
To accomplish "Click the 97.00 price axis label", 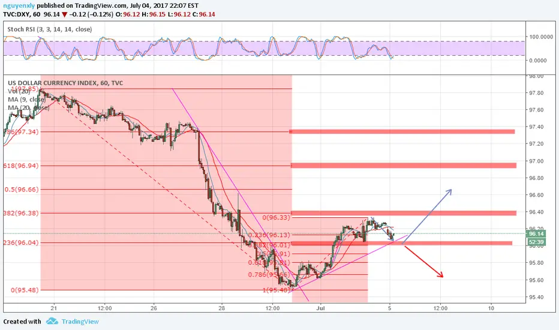I will coord(536,161).
